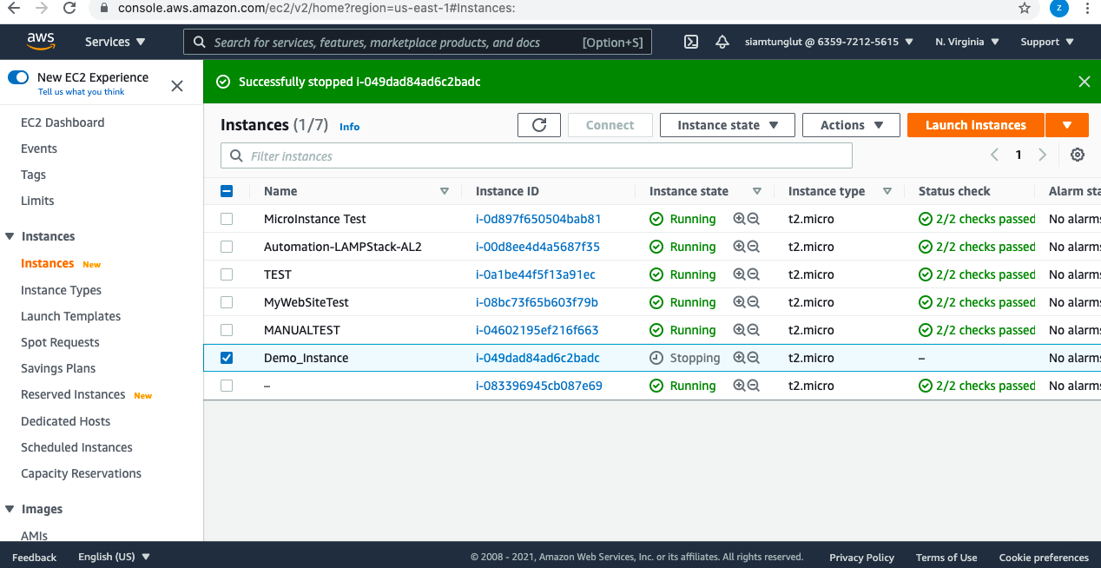1101x568 pixels.
Task: Collapse the Images sidebar section
Action: [10, 509]
